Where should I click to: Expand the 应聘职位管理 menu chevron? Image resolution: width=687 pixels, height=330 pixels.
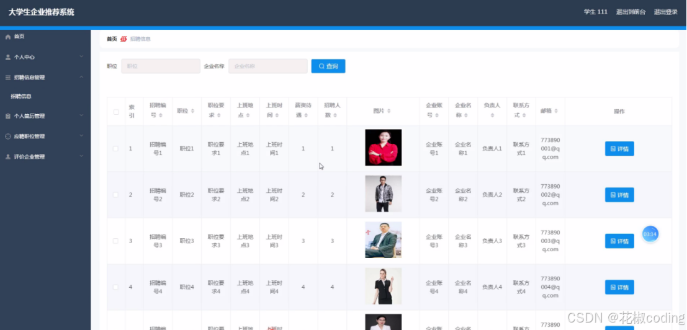[81, 136]
